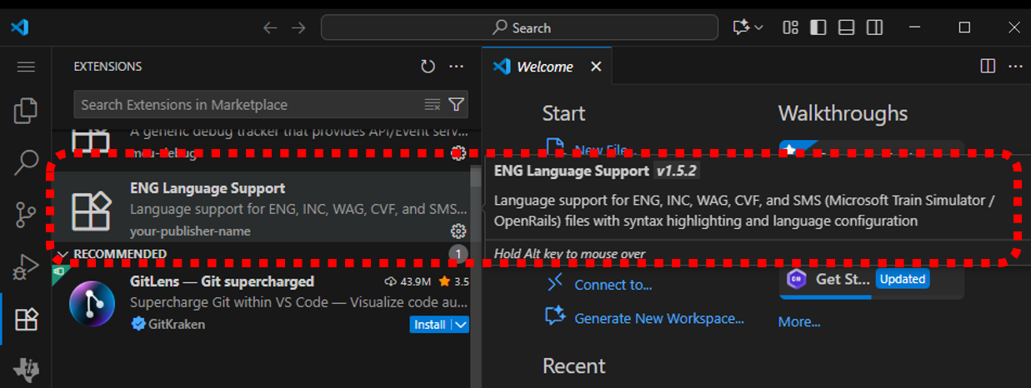Screen dimensions: 1031x388
Task: Open the hamburger application menu
Action: (26, 67)
